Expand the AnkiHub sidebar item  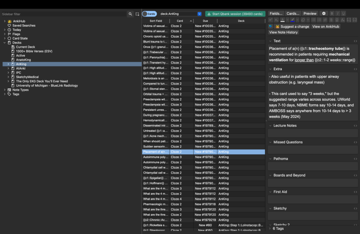(5, 21)
